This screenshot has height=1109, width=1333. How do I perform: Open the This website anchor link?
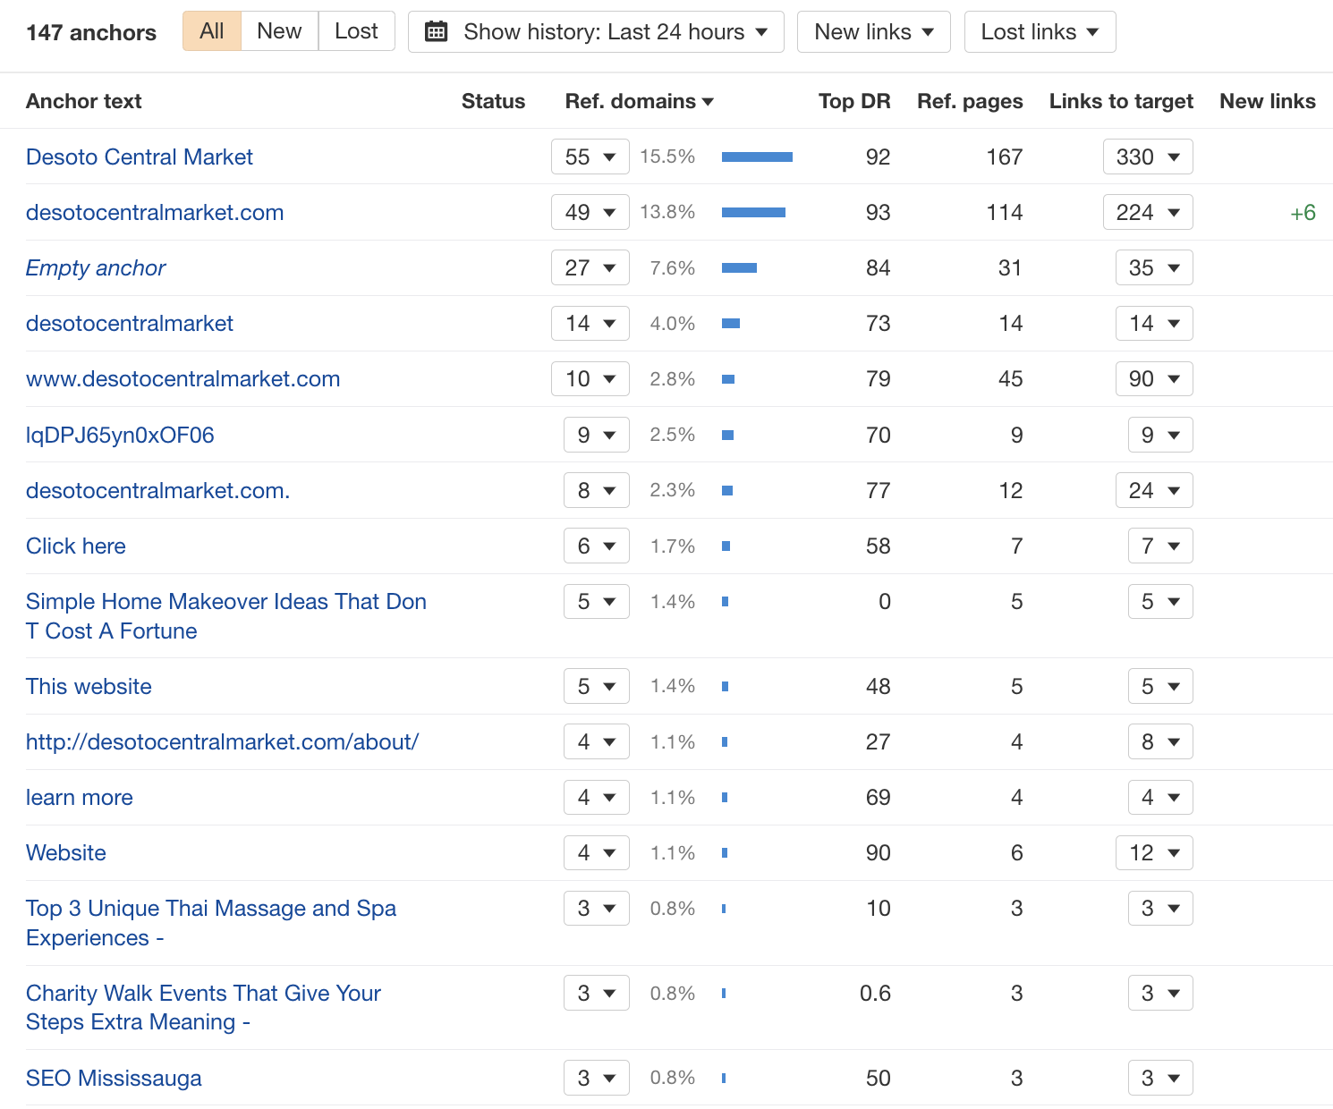coord(89,686)
